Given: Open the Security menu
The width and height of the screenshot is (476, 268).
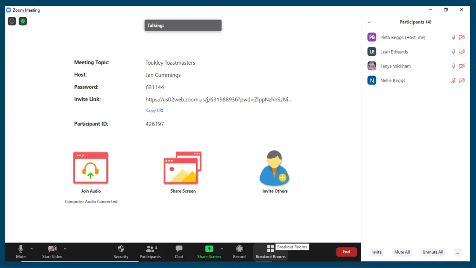Looking at the screenshot, I should click(121, 252).
